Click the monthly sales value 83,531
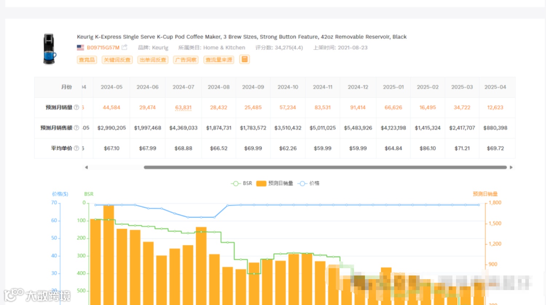546x305 pixels. click(323, 107)
